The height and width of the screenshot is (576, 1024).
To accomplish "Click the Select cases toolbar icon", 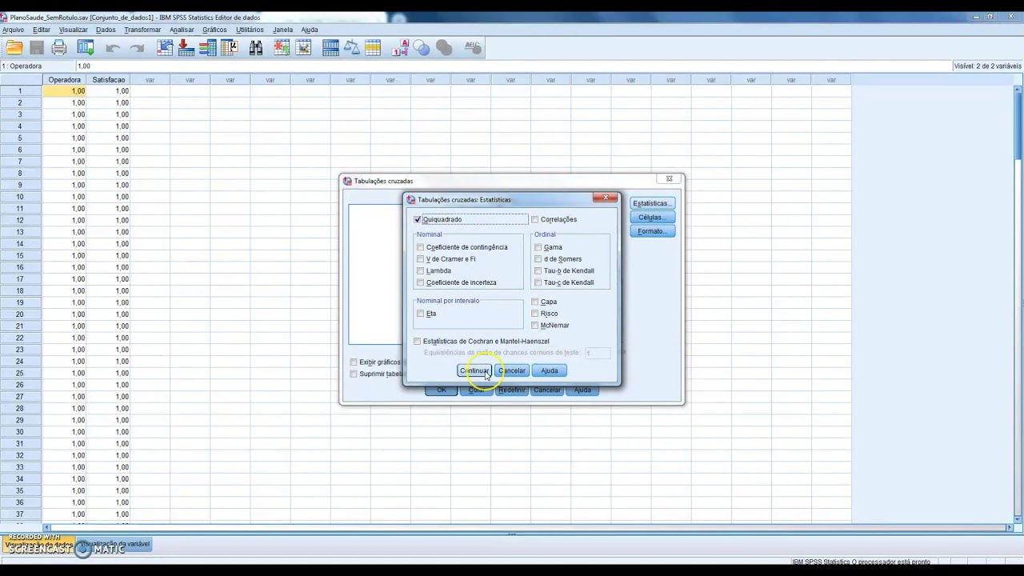I will point(372,48).
